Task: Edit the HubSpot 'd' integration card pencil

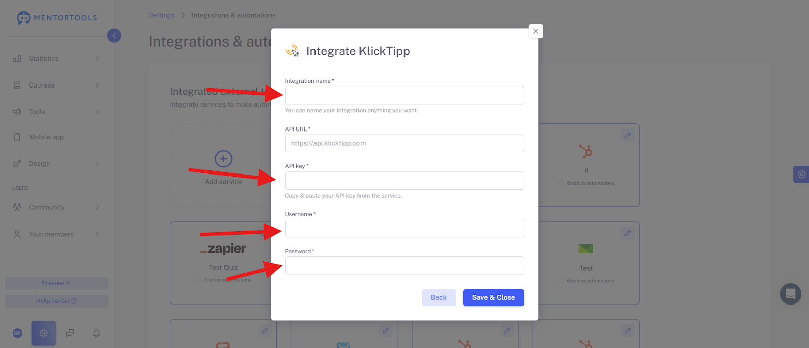Action: [x=627, y=136]
